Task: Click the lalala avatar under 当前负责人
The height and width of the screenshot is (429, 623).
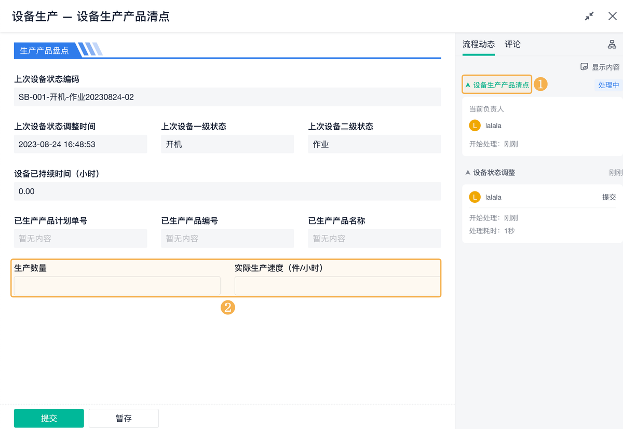Action: click(475, 126)
